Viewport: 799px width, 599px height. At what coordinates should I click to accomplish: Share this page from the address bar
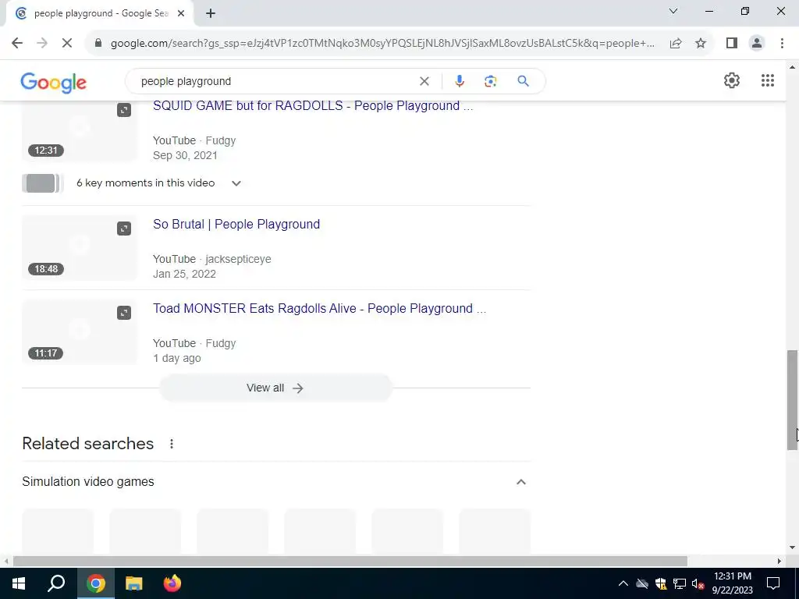(x=676, y=44)
